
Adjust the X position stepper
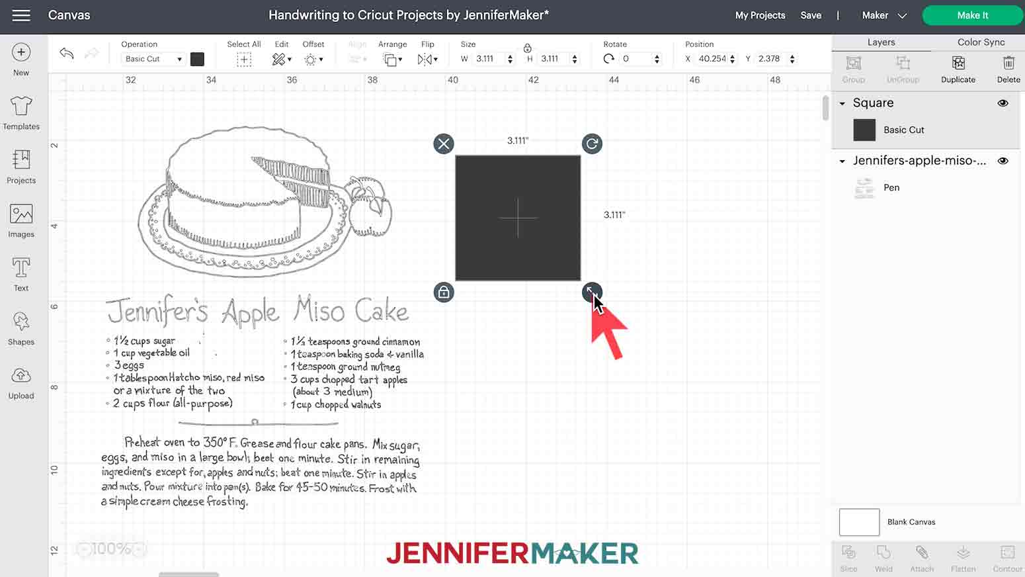pos(732,59)
